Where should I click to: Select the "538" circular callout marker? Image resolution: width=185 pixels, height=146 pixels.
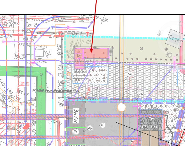coord(141,94)
